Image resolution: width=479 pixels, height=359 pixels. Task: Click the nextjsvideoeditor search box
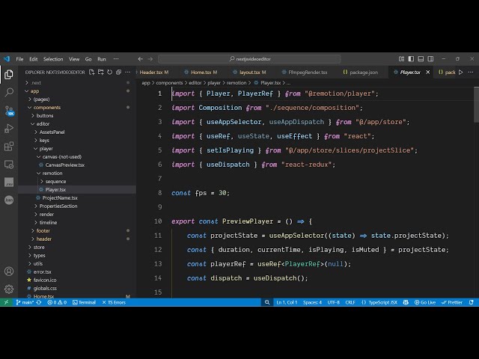[x=249, y=59]
